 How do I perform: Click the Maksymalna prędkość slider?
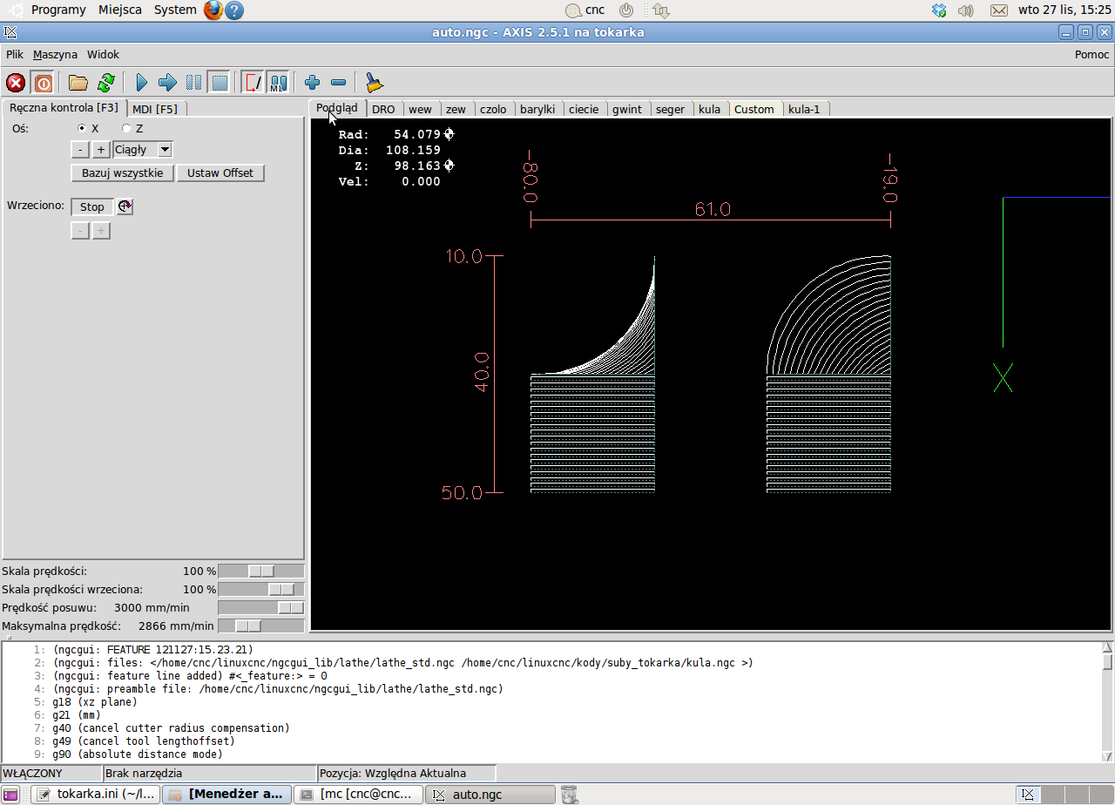[x=261, y=626]
